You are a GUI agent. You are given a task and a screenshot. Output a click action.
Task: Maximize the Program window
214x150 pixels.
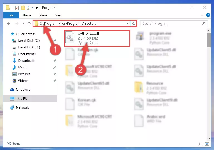(192, 8)
